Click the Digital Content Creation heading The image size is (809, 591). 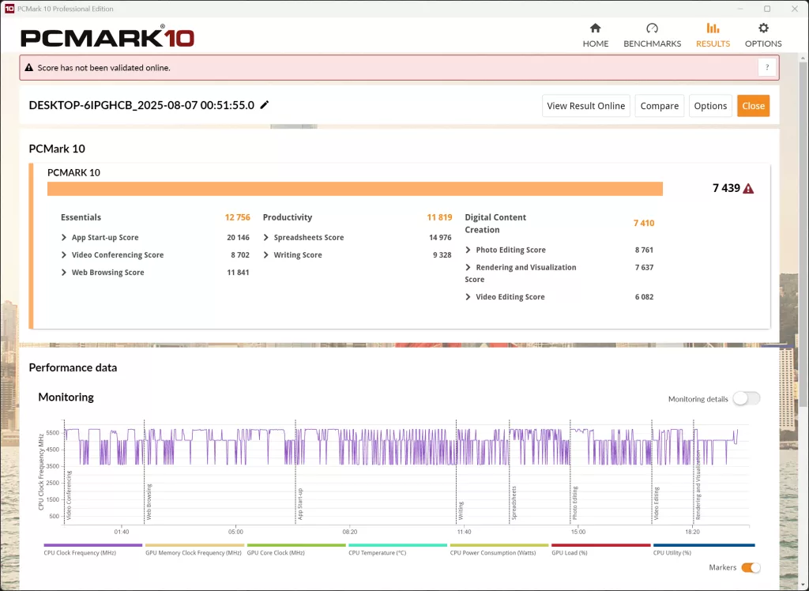[495, 224]
